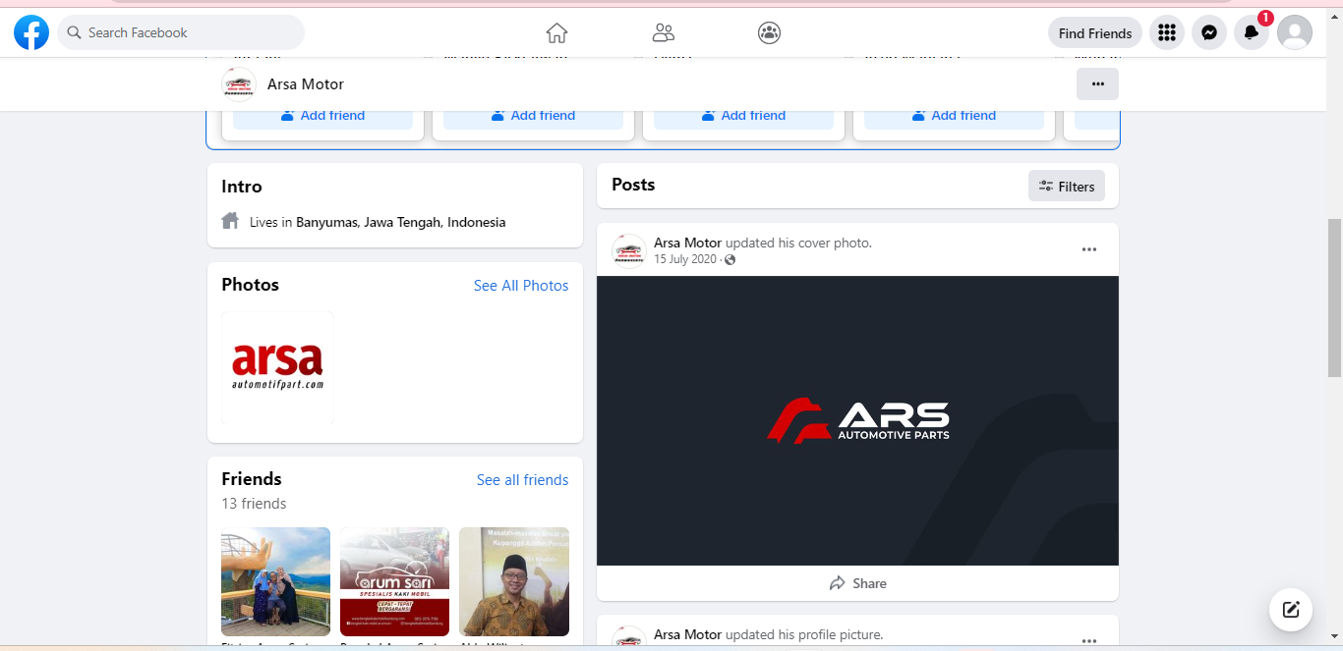Click the Arsa Motor avatar on cover photo post
1343x651 pixels.
point(629,250)
